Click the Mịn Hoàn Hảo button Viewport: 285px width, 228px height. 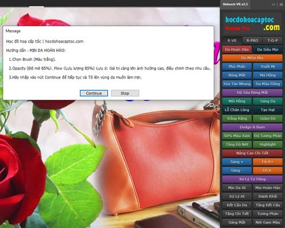point(268,188)
